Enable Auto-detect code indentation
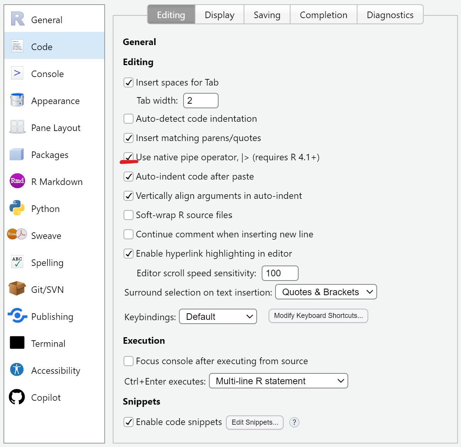Screen dimensions: 461x447 [x=129, y=119]
